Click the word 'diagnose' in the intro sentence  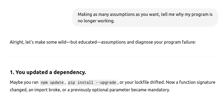[x=144, y=42]
